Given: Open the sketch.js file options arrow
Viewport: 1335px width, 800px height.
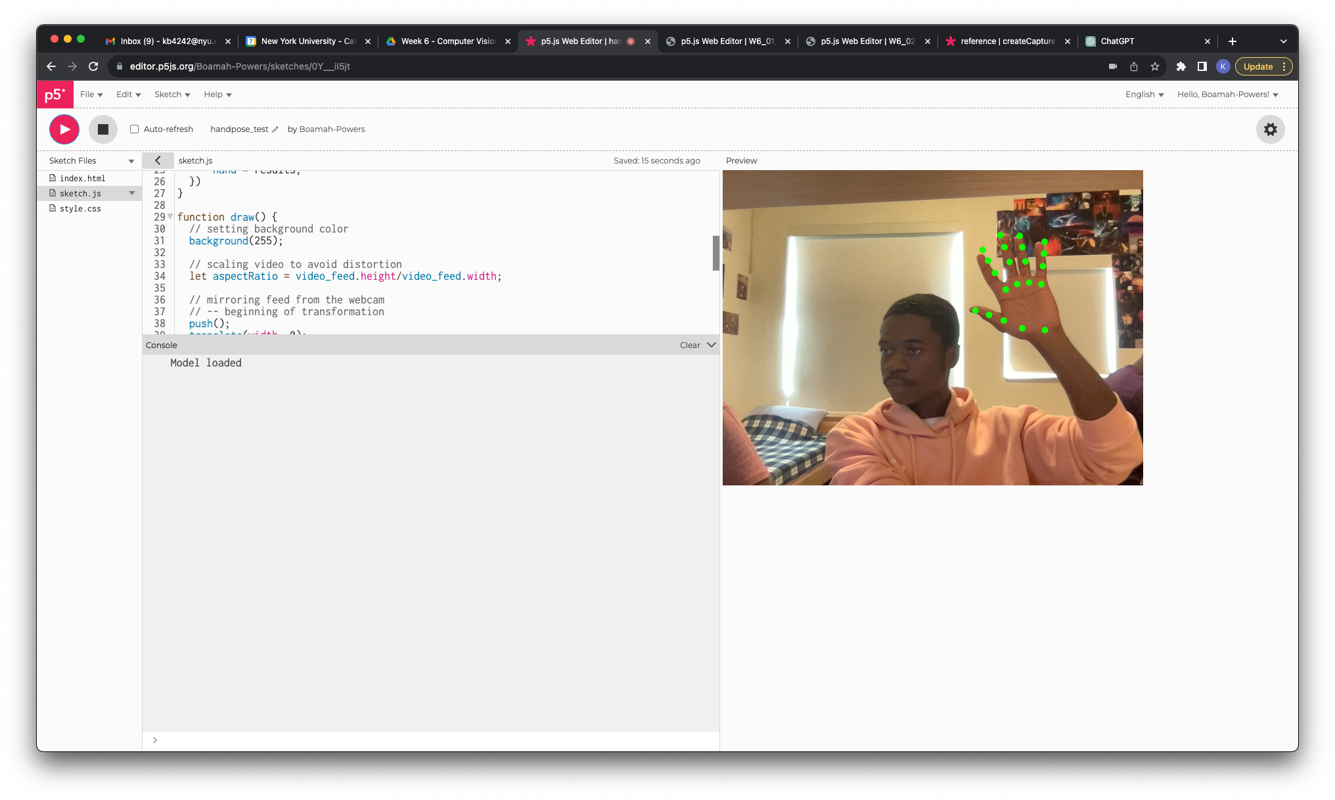Looking at the screenshot, I should 132,193.
